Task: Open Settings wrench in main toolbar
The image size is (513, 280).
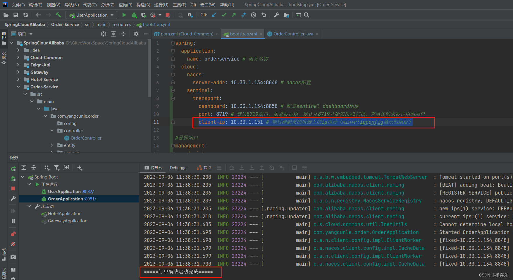Action: (276, 15)
